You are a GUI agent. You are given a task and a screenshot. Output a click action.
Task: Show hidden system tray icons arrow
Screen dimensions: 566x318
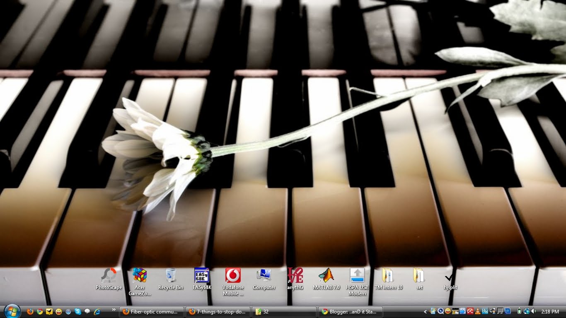point(426,311)
